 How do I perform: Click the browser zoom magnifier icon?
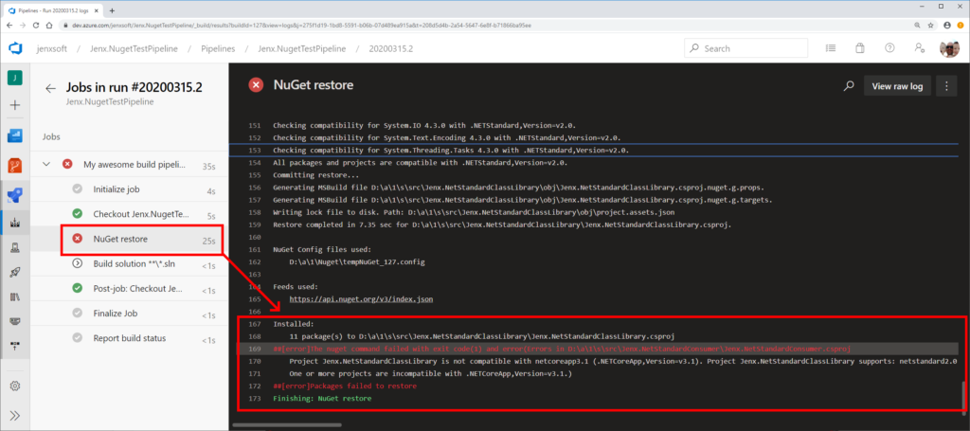click(917, 26)
